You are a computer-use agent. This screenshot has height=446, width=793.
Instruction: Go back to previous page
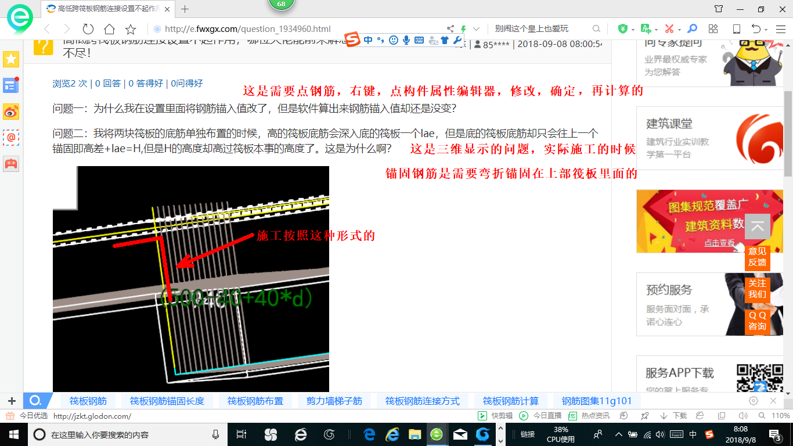pos(47,29)
